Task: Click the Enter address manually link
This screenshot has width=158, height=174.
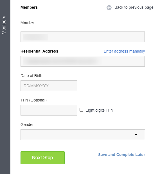Action: [x=124, y=51]
